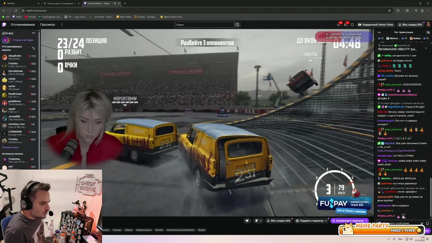This screenshot has width=432, height=243.
Task: Open the Twitch home logo
Action: (x=4, y=25)
